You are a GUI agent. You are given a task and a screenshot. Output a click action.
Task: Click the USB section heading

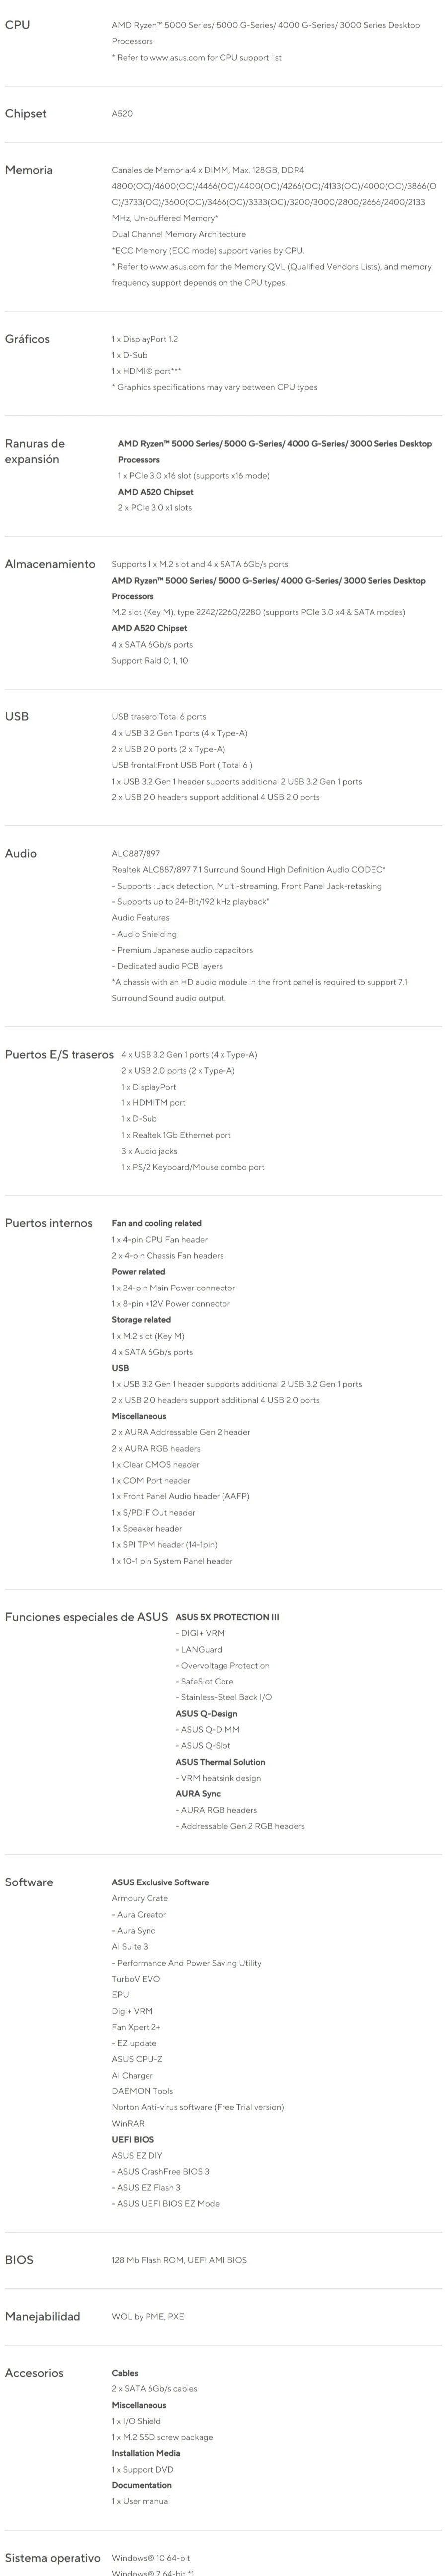point(17,716)
